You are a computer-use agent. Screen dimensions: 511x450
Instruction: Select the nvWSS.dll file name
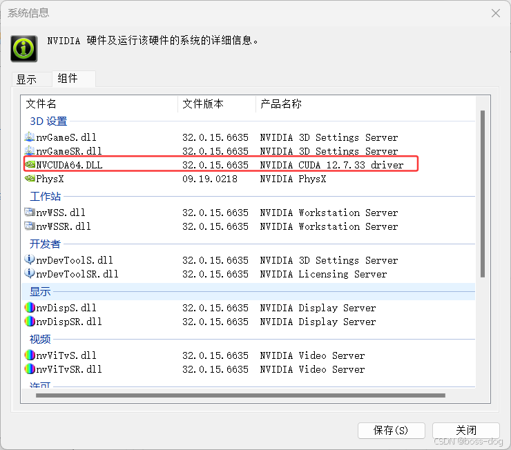click(x=61, y=213)
